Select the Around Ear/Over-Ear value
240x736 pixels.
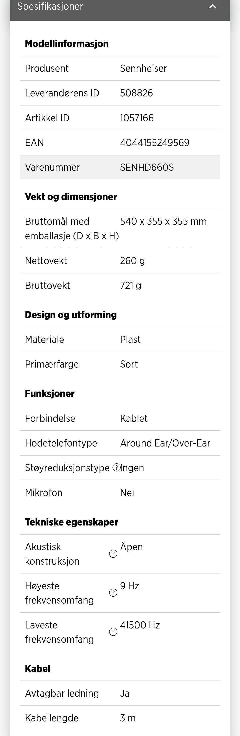pos(165,443)
